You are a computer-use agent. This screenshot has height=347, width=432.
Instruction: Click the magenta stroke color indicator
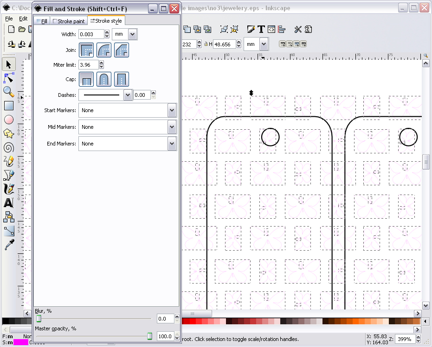(21, 342)
